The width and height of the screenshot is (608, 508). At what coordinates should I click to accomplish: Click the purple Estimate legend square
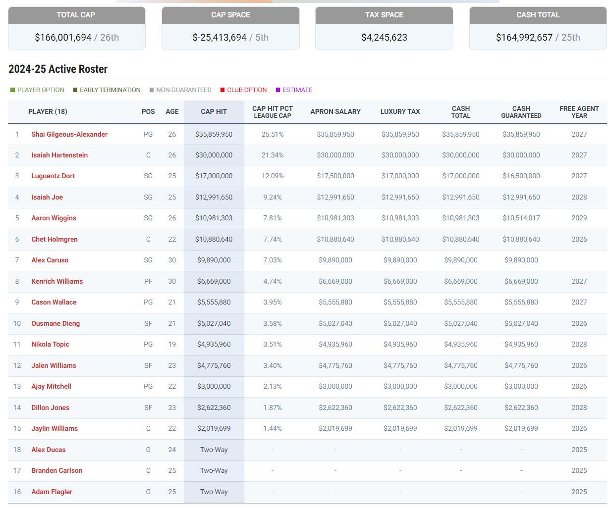[x=278, y=90]
